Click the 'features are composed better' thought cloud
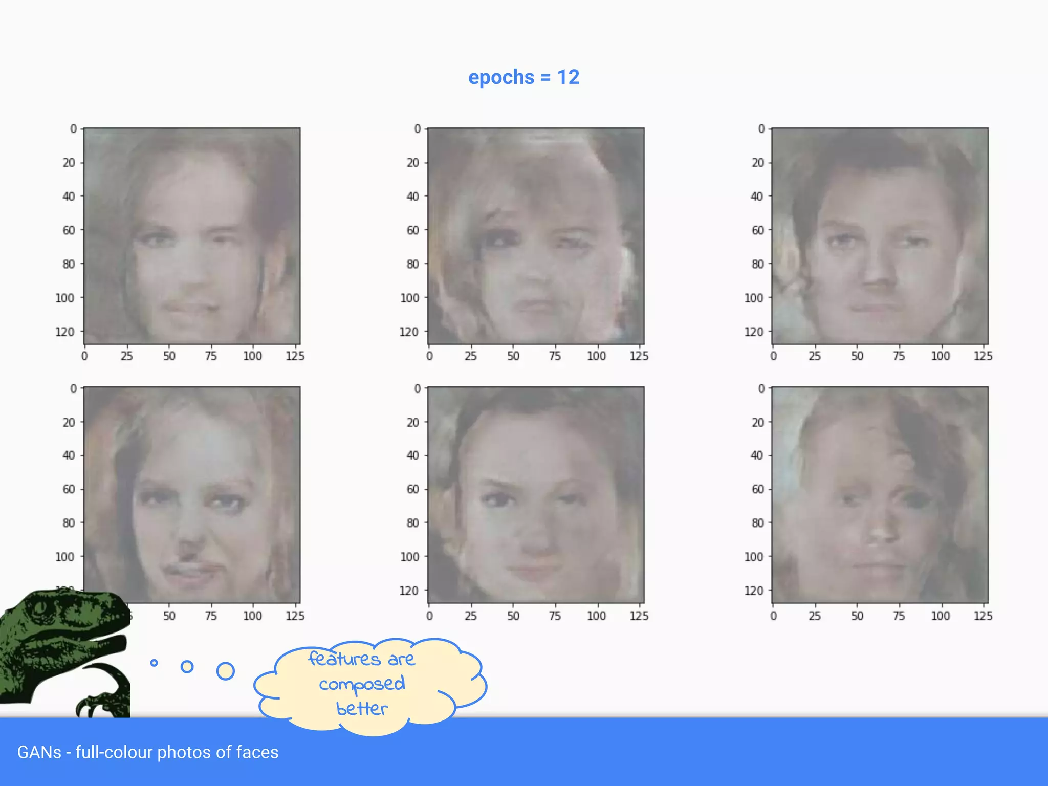Image resolution: width=1048 pixels, height=786 pixels. (x=368, y=685)
